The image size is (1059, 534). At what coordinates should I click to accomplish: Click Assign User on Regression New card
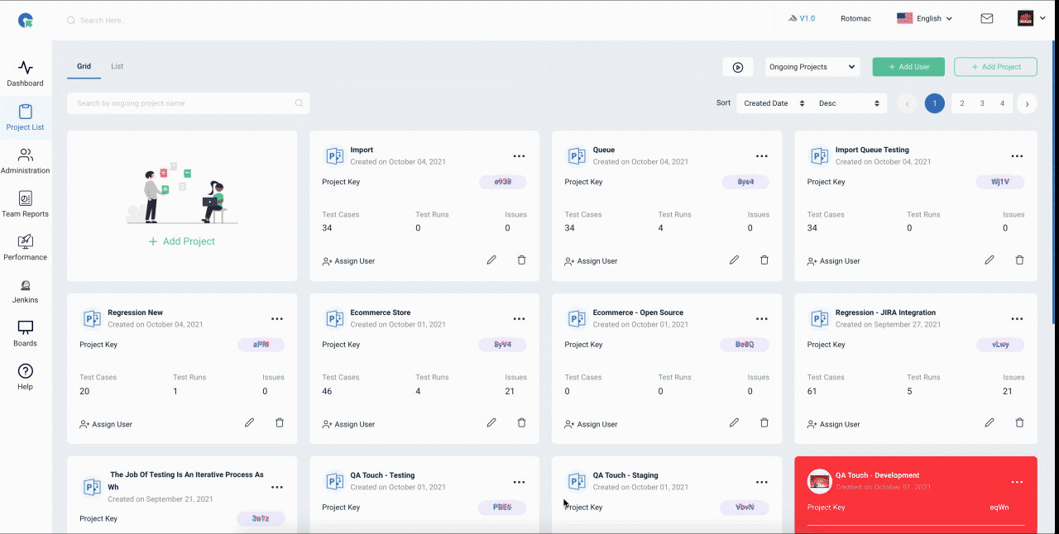[x=106, y=424]
